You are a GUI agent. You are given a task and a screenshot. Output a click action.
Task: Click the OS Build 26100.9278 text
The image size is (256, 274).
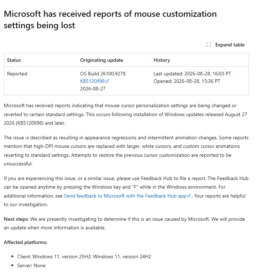[x=103, y=74]
